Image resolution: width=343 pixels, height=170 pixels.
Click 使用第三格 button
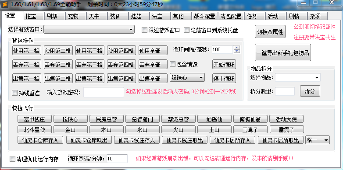[89, 50]
